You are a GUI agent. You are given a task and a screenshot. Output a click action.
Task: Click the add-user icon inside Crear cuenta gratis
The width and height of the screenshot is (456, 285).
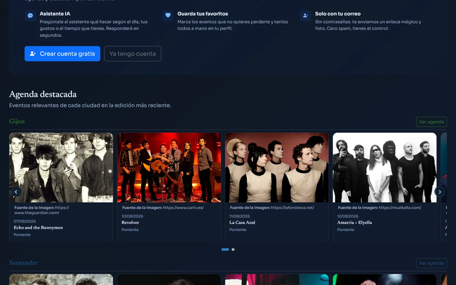pyautogui.click(x=33, y=54)
